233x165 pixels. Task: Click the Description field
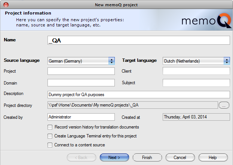[x=138, y=94]
